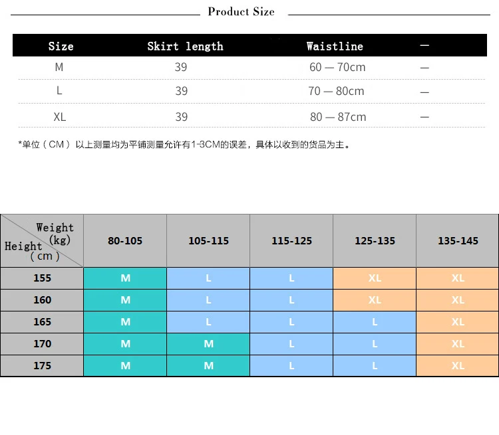Click the '165' height row label
499x435 pixels.
tap(42, 322)
